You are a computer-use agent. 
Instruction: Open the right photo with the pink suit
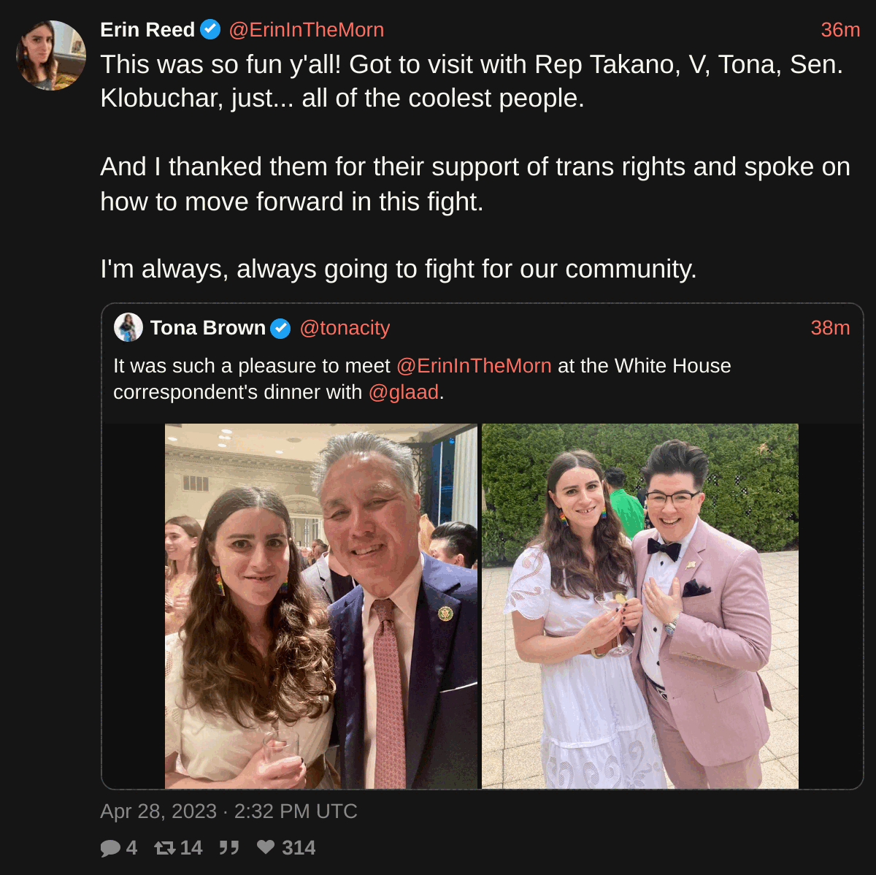pos(640,606)
